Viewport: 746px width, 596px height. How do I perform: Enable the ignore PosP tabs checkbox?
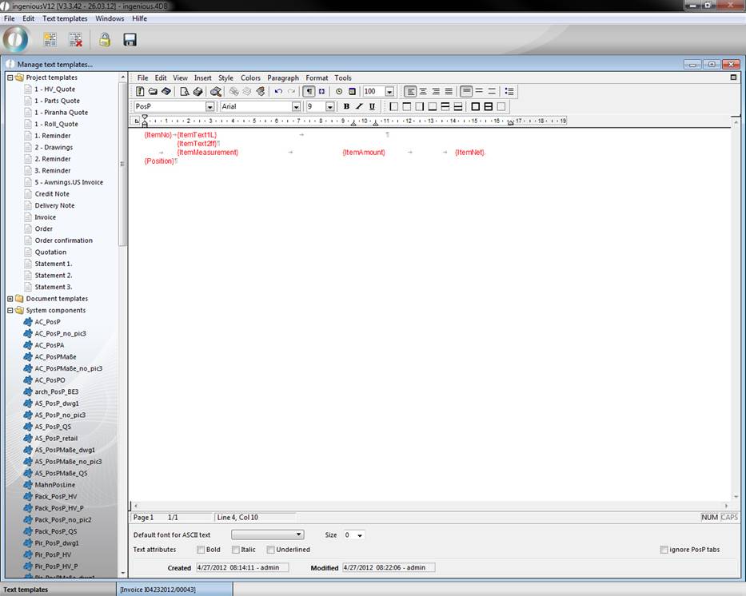(x=664, y=550)
